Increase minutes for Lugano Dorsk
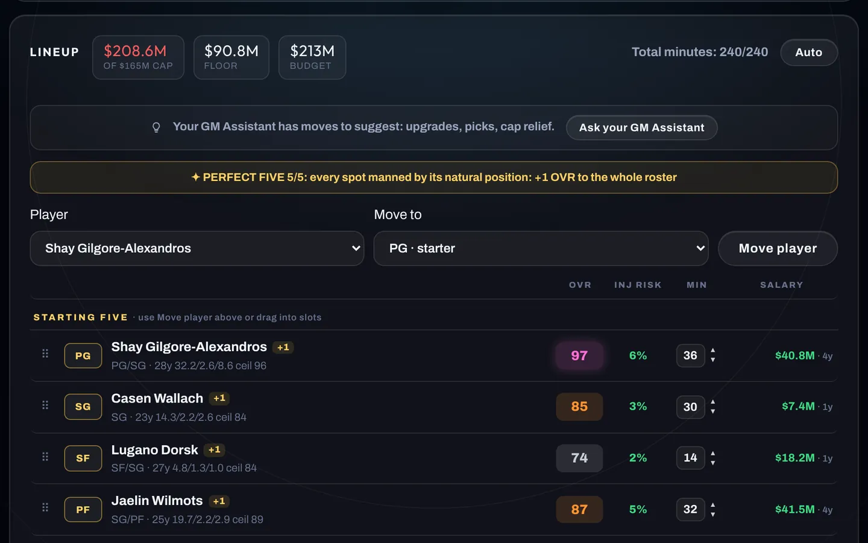Viewport: 868px width, 543px height. click(x=713, y=453)
